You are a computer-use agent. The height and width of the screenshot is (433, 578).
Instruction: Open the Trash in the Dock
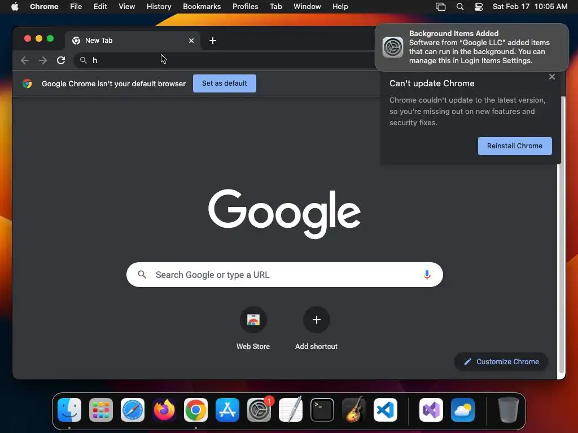coord(509,410)
